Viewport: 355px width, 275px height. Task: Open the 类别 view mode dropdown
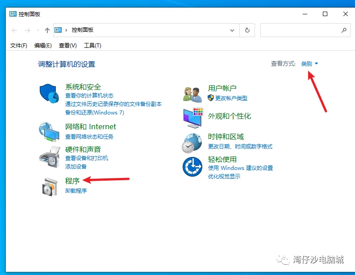(309, 63)
